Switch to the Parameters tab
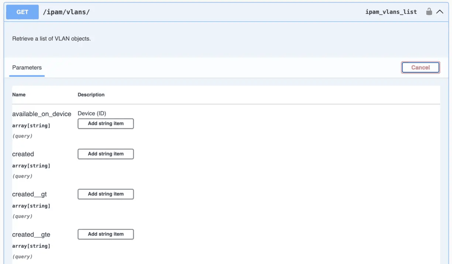Screen dimensions: 452x264 point(27,68)
